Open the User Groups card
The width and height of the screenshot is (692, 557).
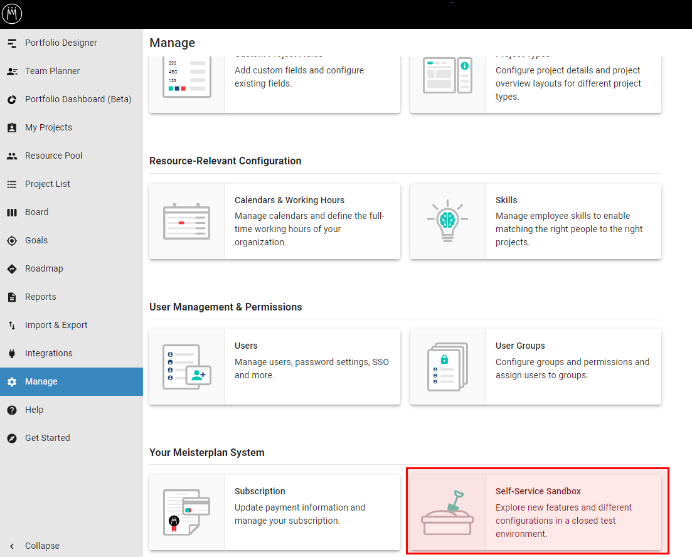[x=536, y=367]
